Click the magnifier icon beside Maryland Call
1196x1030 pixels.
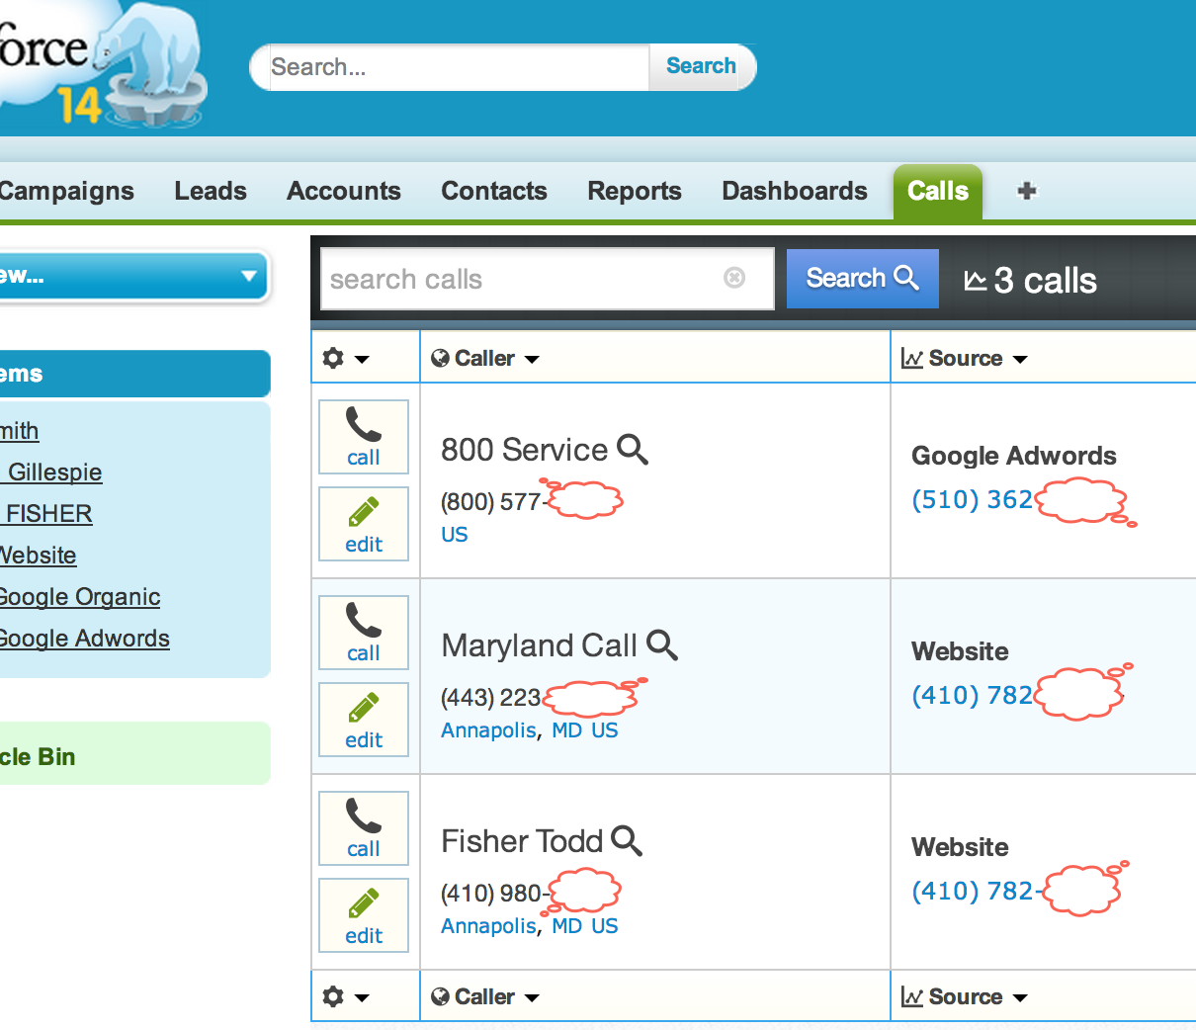coord(662,644)
